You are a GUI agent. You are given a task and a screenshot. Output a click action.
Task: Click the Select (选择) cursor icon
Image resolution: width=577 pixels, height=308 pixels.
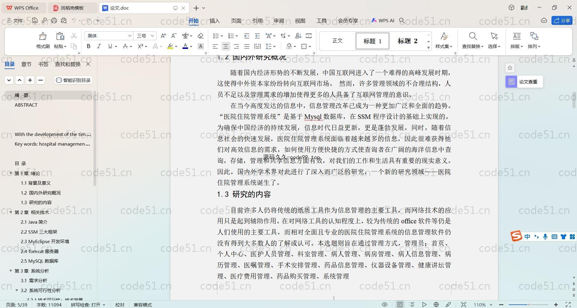click(x=494, y=36)
